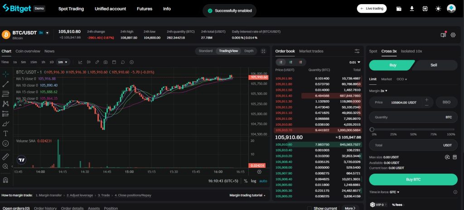Select the crosshair cursor tool
Screen dimensions: 464x210
pyautogui.click(x=5, y=74)
